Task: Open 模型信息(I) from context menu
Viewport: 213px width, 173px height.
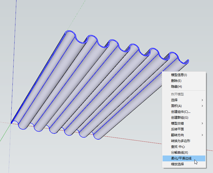Action: (x=184, y=75)
